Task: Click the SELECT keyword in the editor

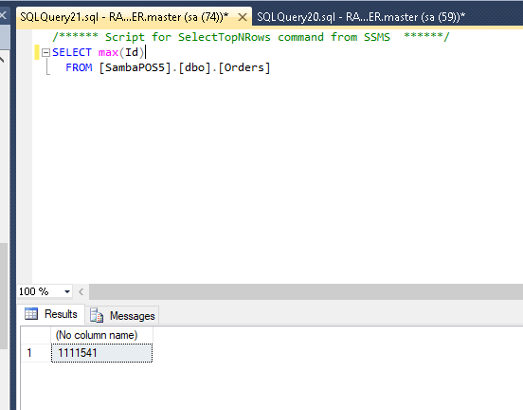Action: 72,52
